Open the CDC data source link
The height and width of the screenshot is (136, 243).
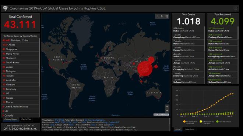pyautogui.click(x=63, y=122)
